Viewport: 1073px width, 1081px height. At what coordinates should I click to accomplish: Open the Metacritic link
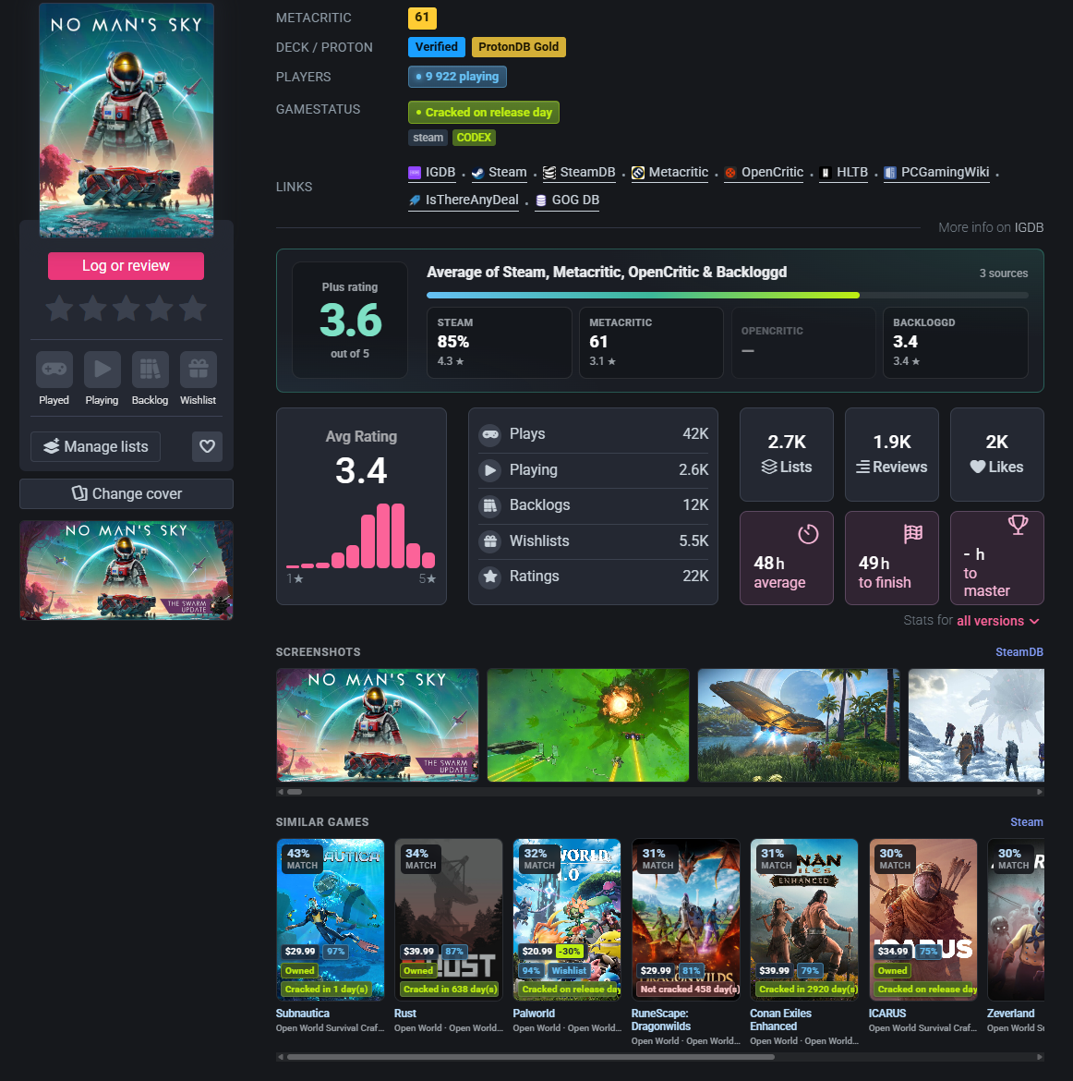(669, 173)
